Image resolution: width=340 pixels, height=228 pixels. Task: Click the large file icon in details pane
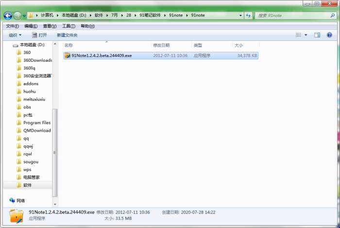pyautogui.click(x=16, y=216)
